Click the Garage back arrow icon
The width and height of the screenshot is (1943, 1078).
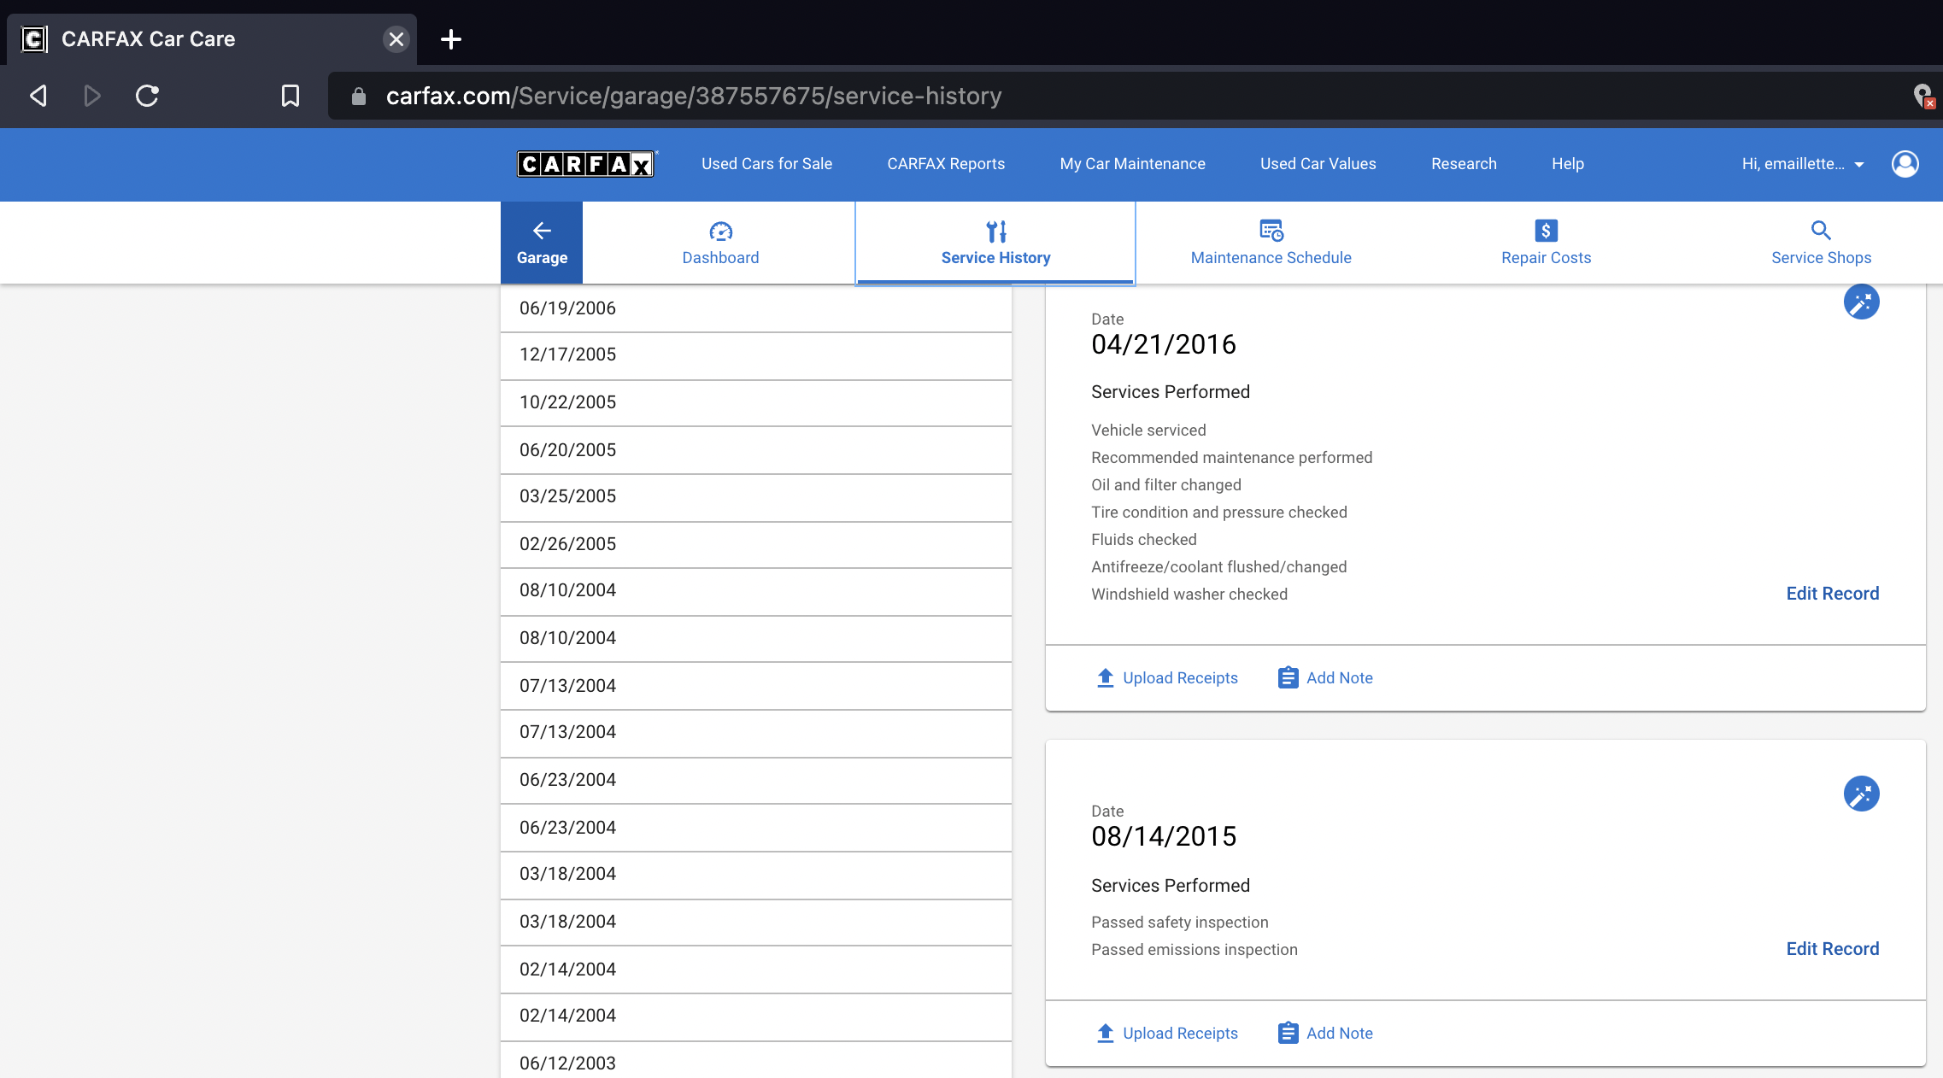pos(542,230)
